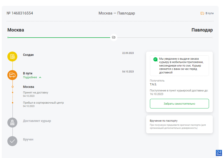Click the 'Вручение по паспорту' info card
This screenshot has height=158, width=224.
(179, 124)
